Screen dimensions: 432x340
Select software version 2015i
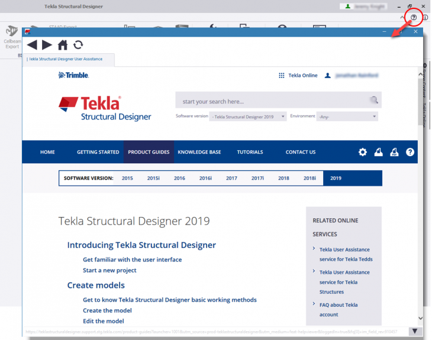coord(153,178)
